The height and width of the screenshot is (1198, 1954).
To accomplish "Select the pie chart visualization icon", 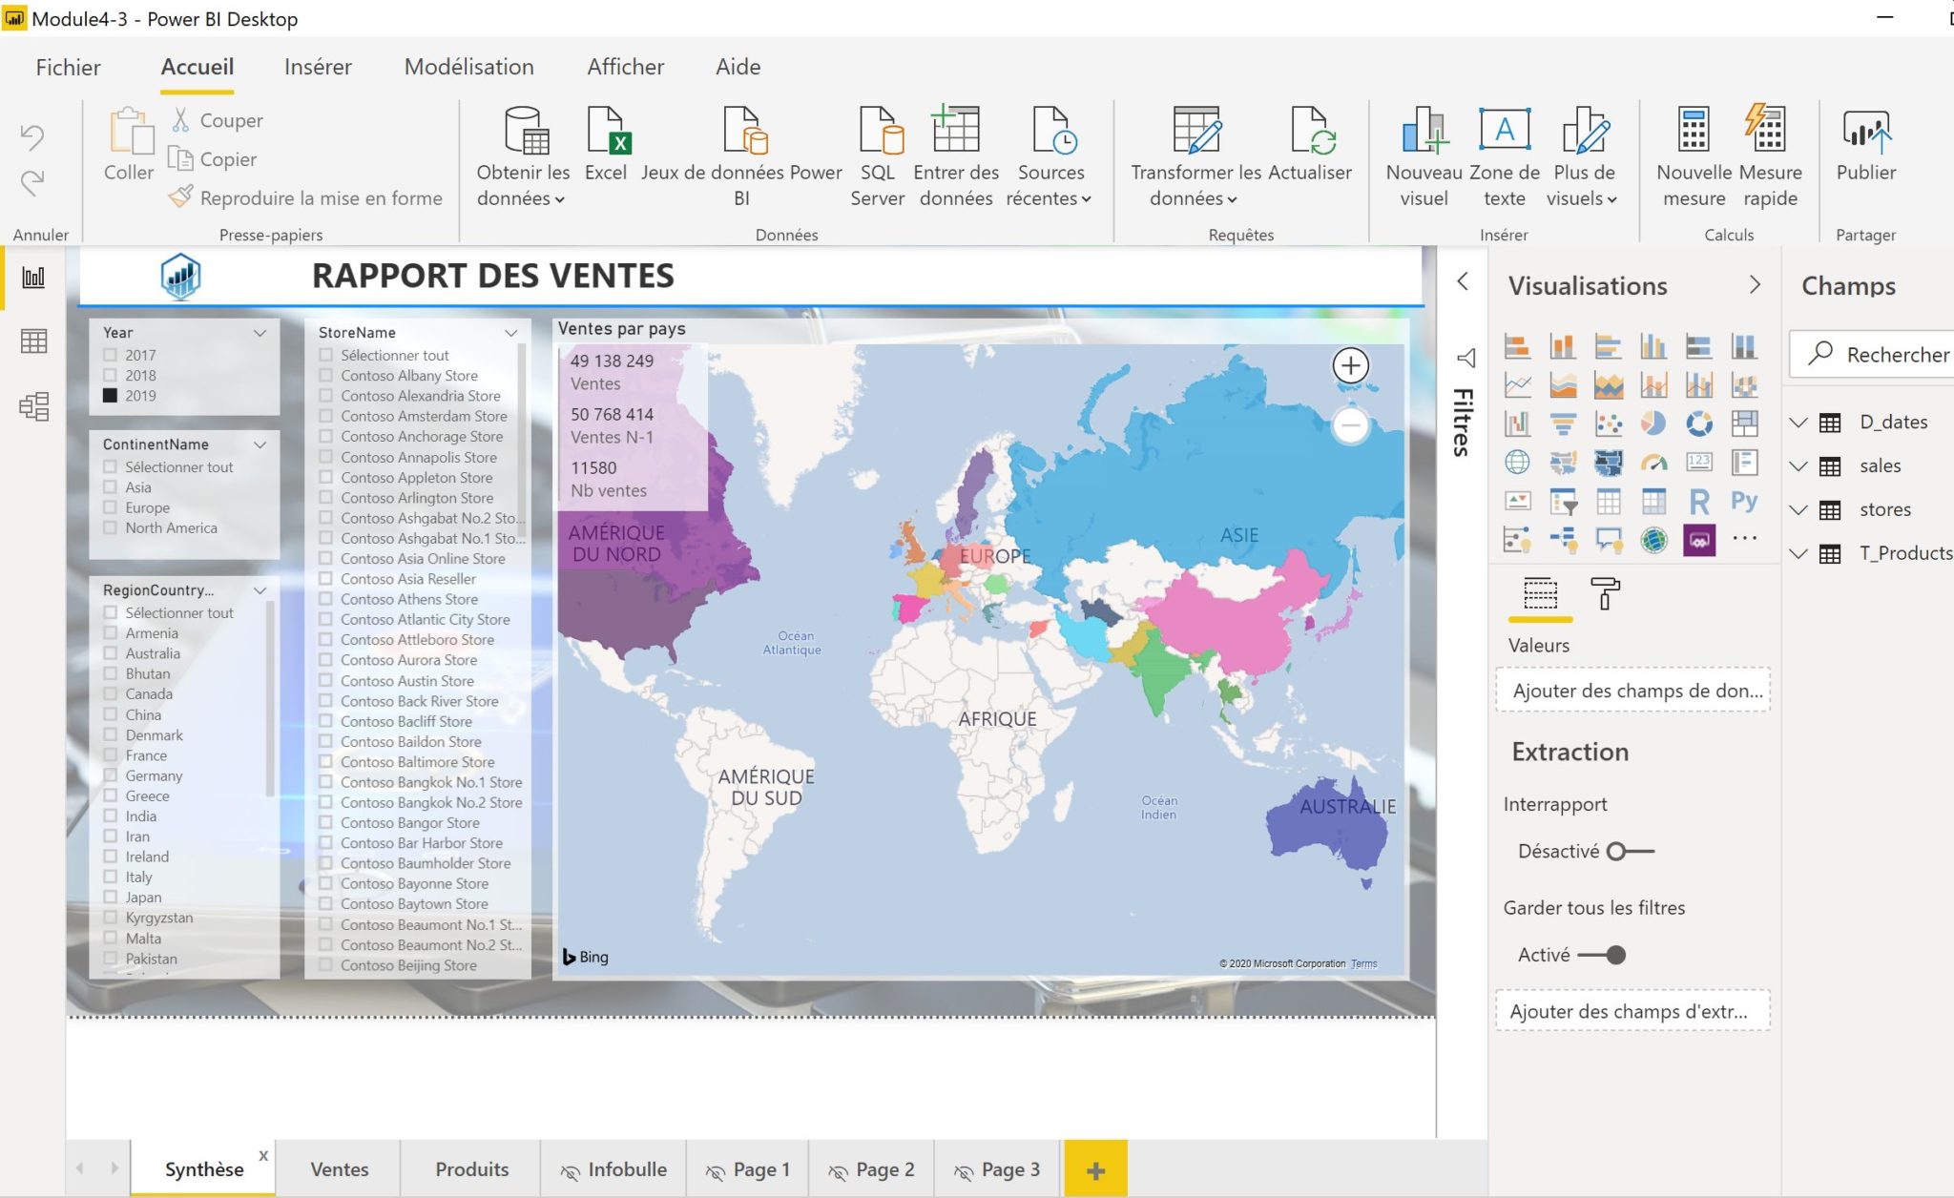I will tap(1653, 423).
